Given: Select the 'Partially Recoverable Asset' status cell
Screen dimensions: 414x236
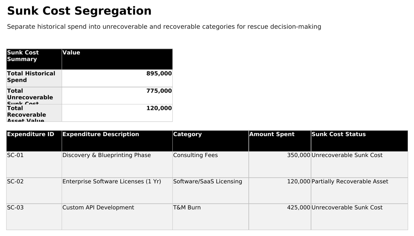Looking at the screenshot, I should pos(359,191).
